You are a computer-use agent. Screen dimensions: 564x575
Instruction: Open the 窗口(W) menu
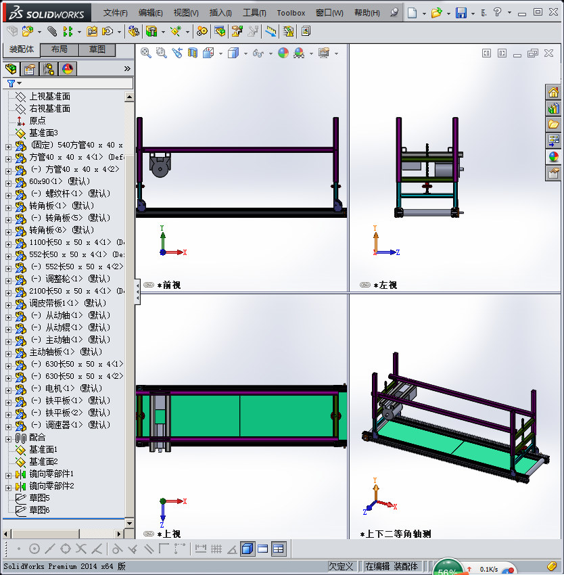[329, 13]
